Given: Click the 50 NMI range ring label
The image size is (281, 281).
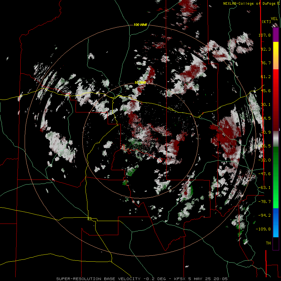Looking at the screenshot, I should tap(140, 82).
